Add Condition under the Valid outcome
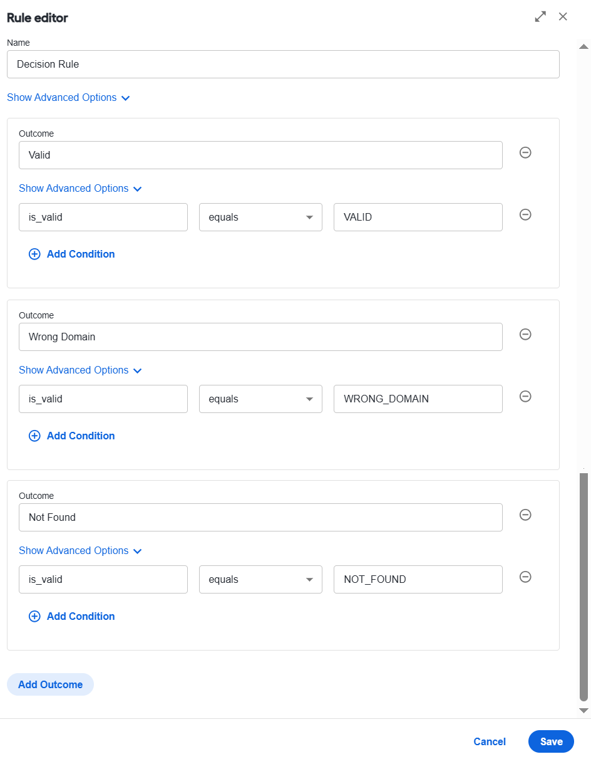 (x=72, y=254)
